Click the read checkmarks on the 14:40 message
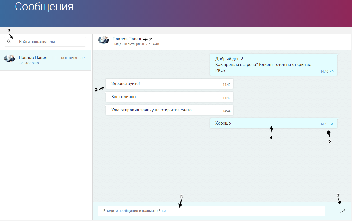This screenshot has width=352, height=221. [333, 71]
